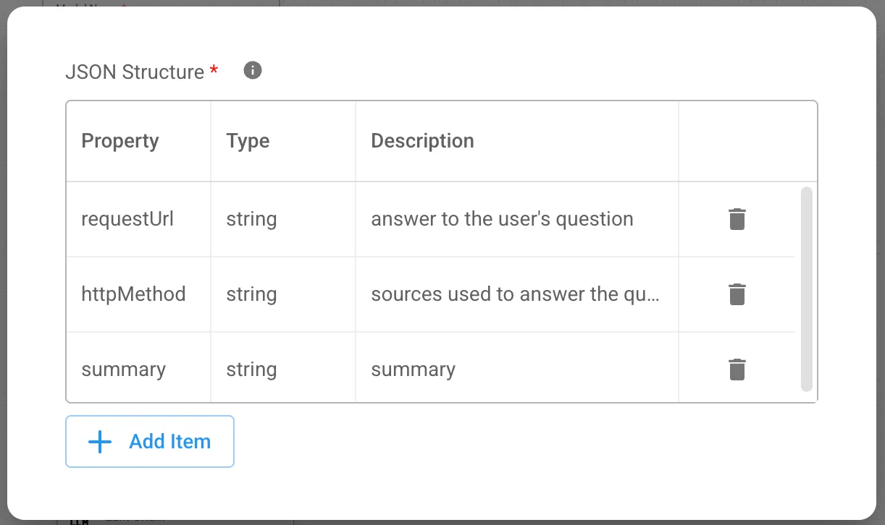Edit the requestUrl property cell
This screenshot has height=525, width=885.
[127, 219]
